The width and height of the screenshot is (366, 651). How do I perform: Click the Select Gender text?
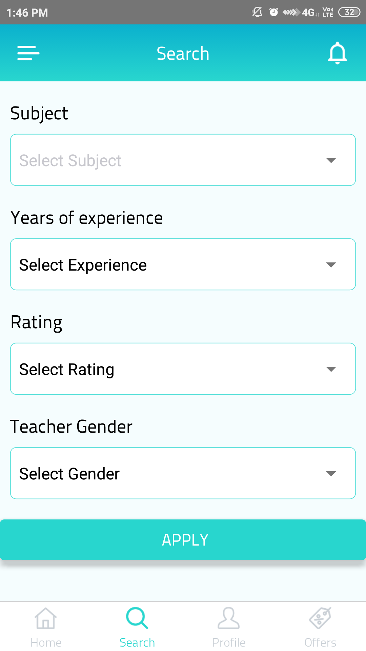[69, 474]
